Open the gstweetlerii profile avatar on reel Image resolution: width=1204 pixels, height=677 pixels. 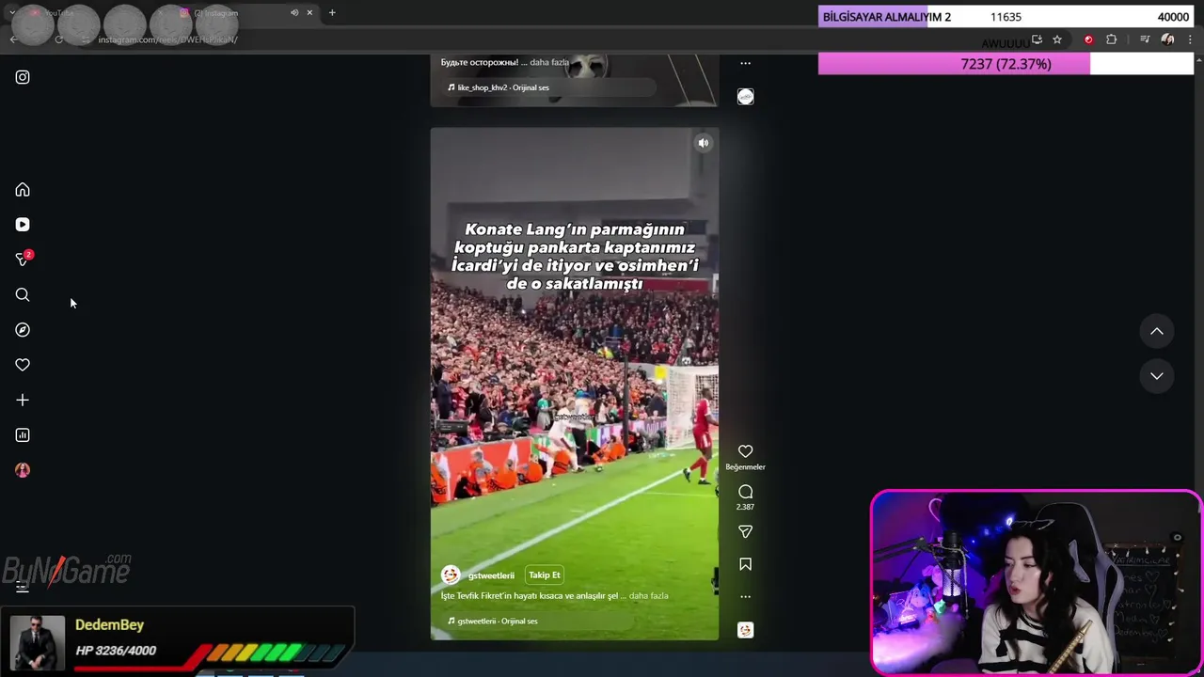451,575
